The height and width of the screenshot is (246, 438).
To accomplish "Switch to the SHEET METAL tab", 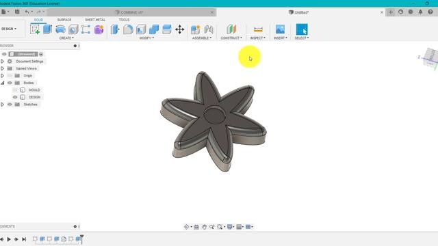I will click(95, 20).
